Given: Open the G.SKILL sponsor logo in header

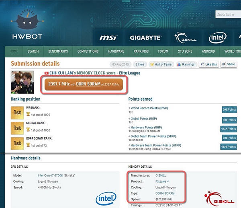Looking at the screenshot, I should point(186,38).
